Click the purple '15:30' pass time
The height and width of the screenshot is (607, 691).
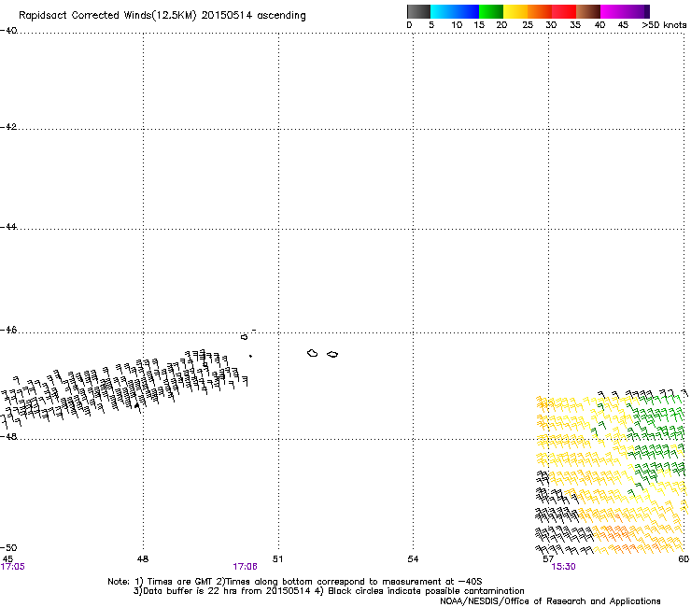coord(564,567)
